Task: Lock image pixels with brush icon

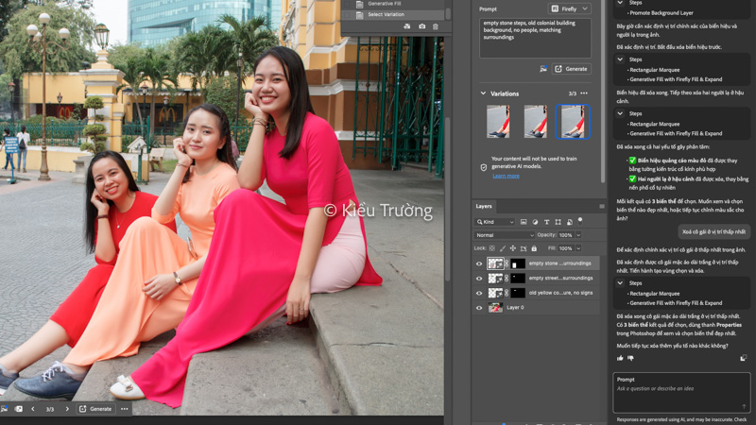Action: pyautogui.click(x=503, y=248)
